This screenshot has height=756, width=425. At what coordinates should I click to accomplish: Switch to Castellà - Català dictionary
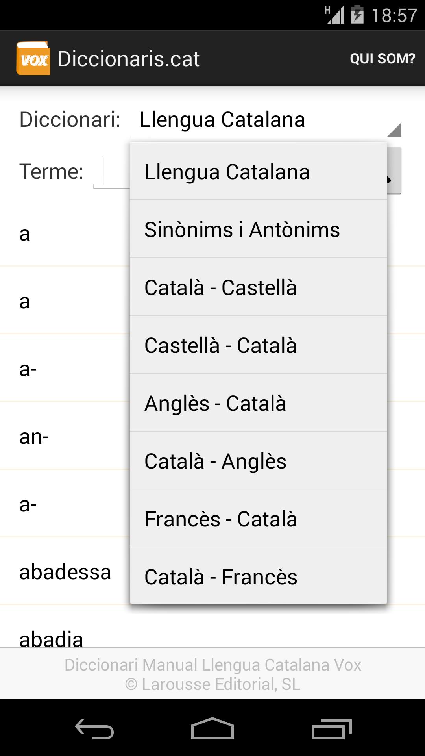click(258, 345)
